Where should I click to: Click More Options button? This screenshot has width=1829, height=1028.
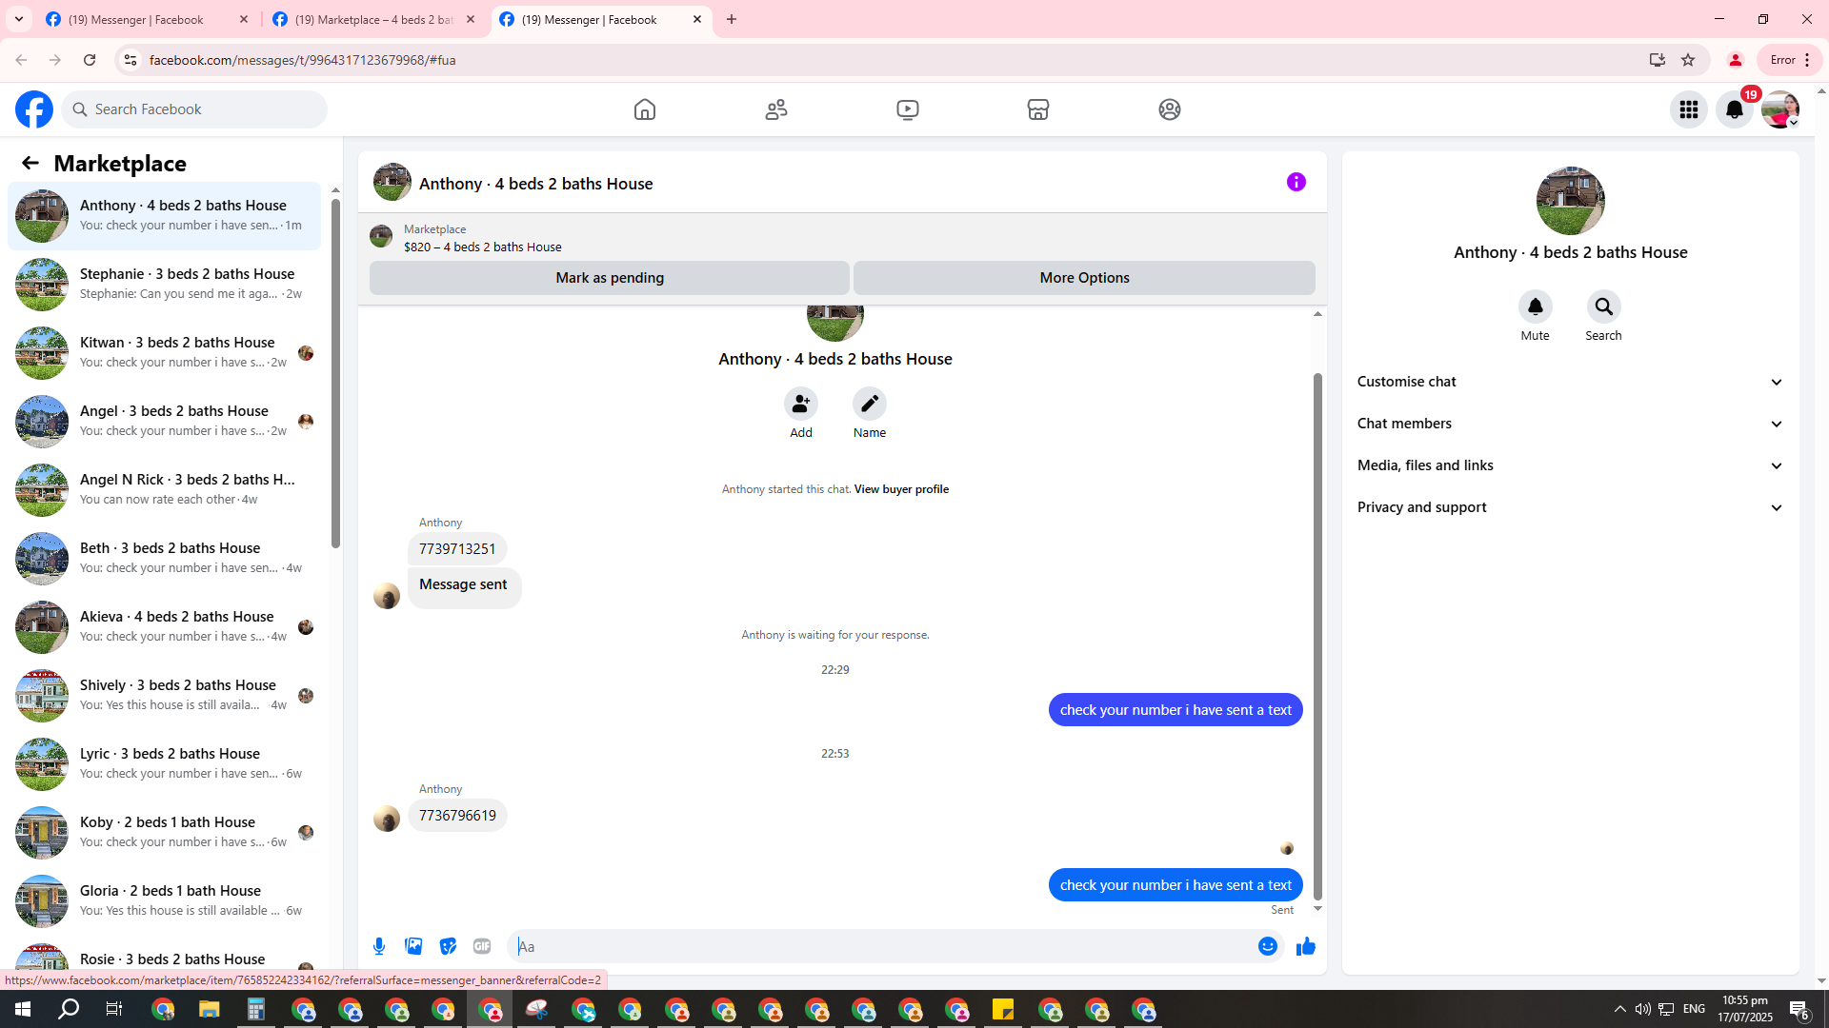[x=1084, y=278]
